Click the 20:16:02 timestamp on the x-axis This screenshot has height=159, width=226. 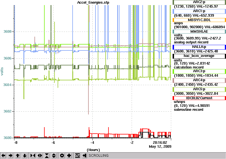point(160,143)
